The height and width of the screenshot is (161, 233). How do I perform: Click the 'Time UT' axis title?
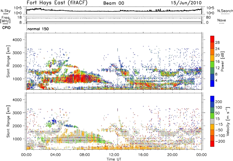(x=114, y=159)
